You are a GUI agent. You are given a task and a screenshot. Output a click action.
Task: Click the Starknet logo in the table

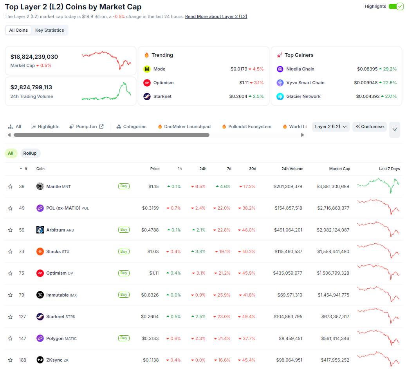(40, 317)
